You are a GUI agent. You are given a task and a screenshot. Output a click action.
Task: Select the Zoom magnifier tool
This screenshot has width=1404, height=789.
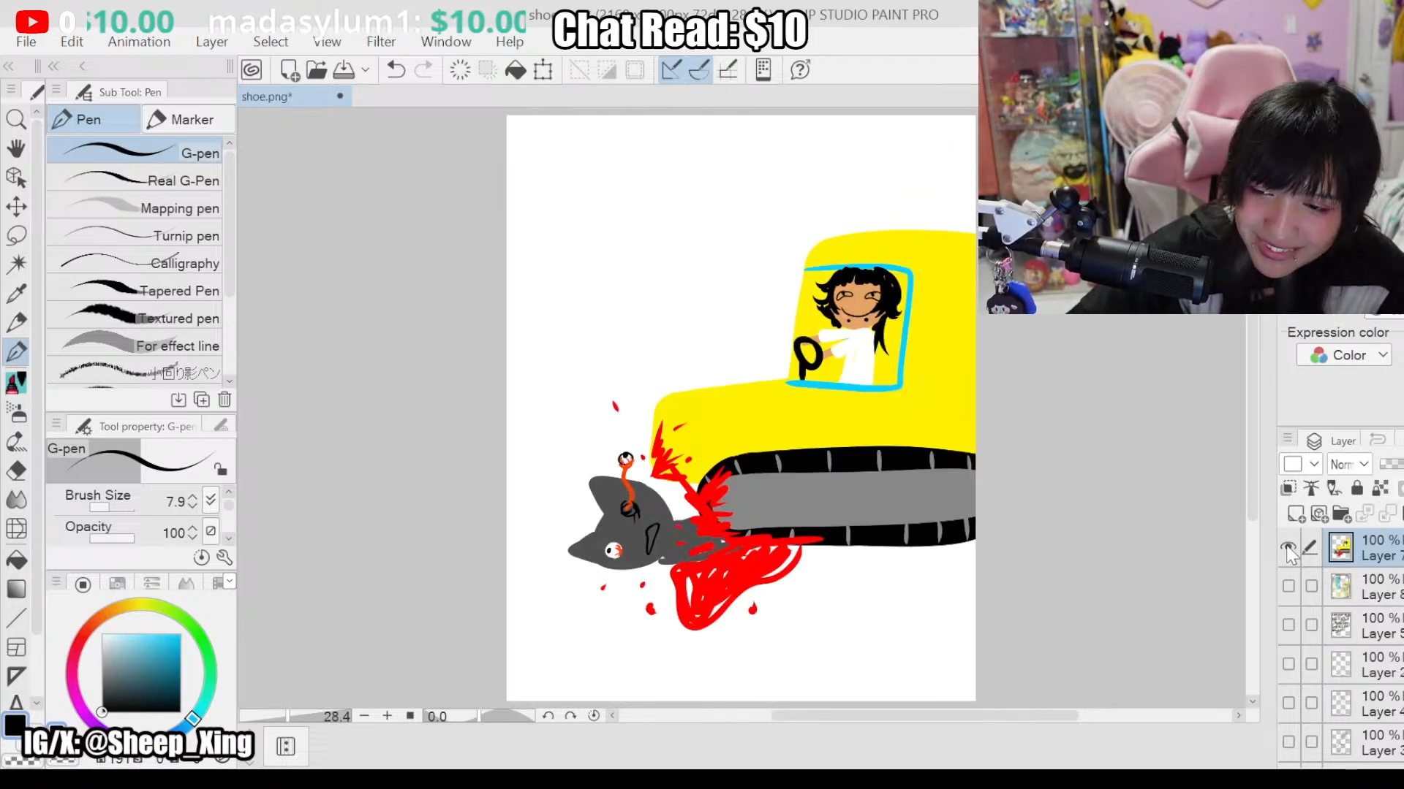[x=16, y=119]
